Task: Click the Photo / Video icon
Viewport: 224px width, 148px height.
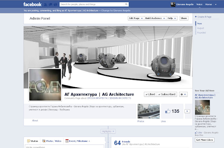Action: point(44,141)
